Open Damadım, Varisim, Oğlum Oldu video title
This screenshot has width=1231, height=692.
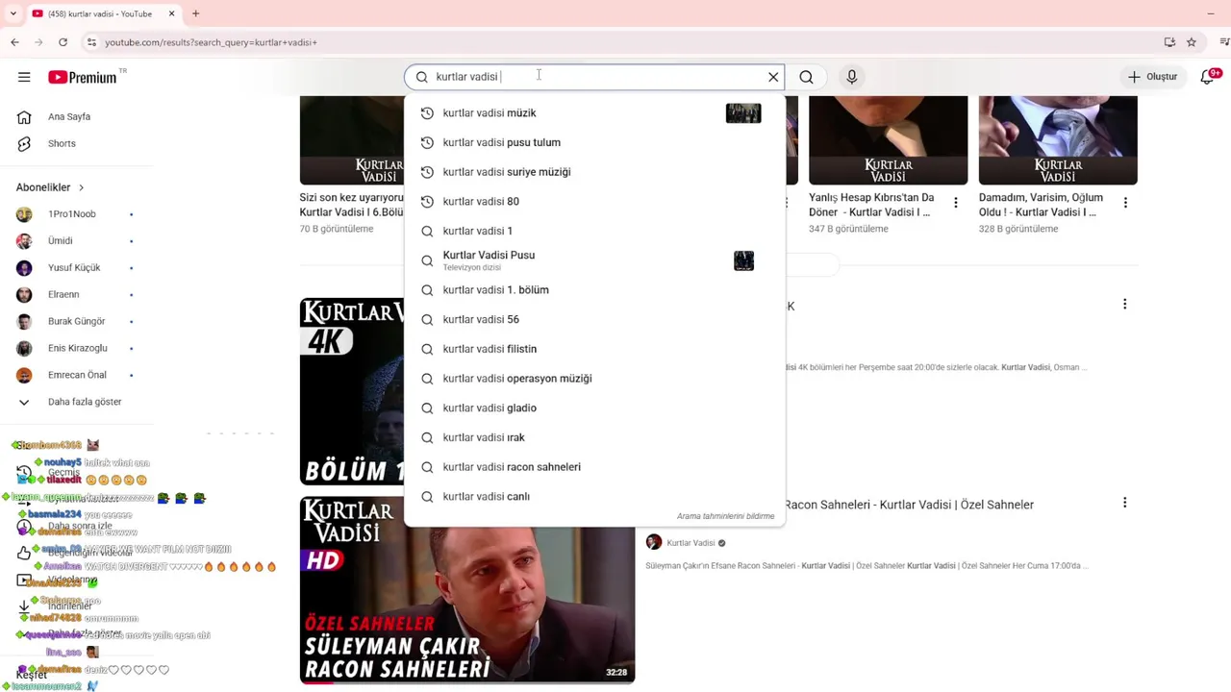coord(1041,205)
